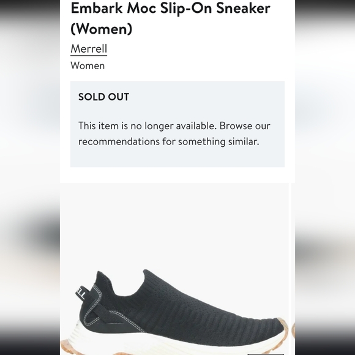Screen dimensions: 355x355
Task: Select the Women label under Merrell
Action: (x=88, y=65)
